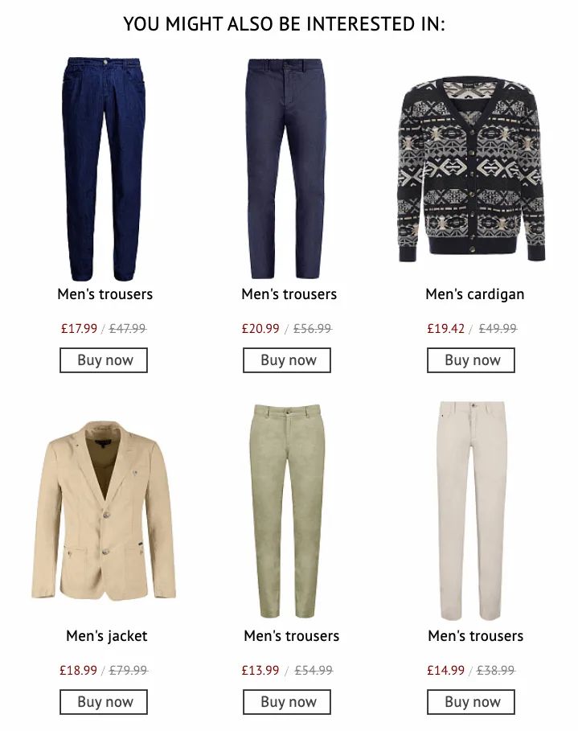Open Men's trousers title above £14.99

(x=475, y=636)
